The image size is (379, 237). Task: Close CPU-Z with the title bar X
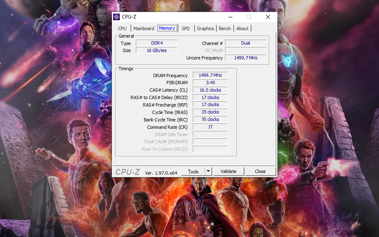tap(268, 17)
